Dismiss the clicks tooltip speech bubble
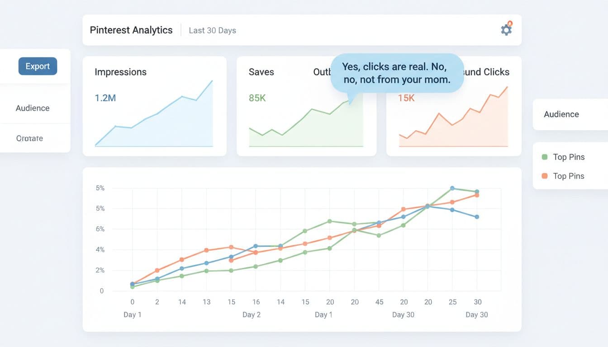Viewport: 608px width, 347px height. [397, 73]
